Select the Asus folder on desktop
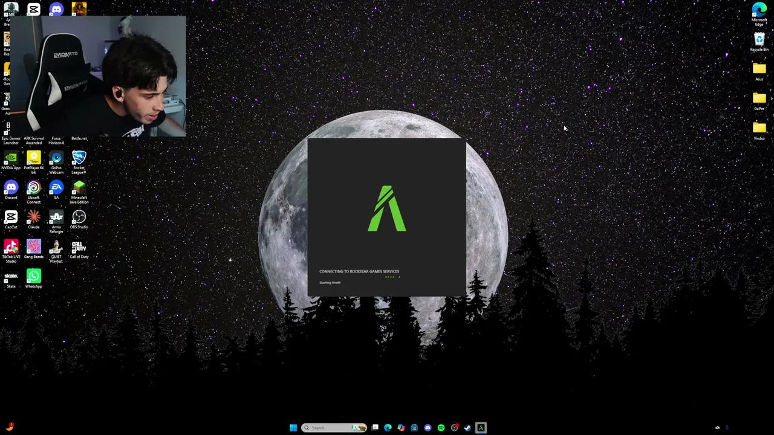This screenshot has height=435, width=774. point(759,71)
